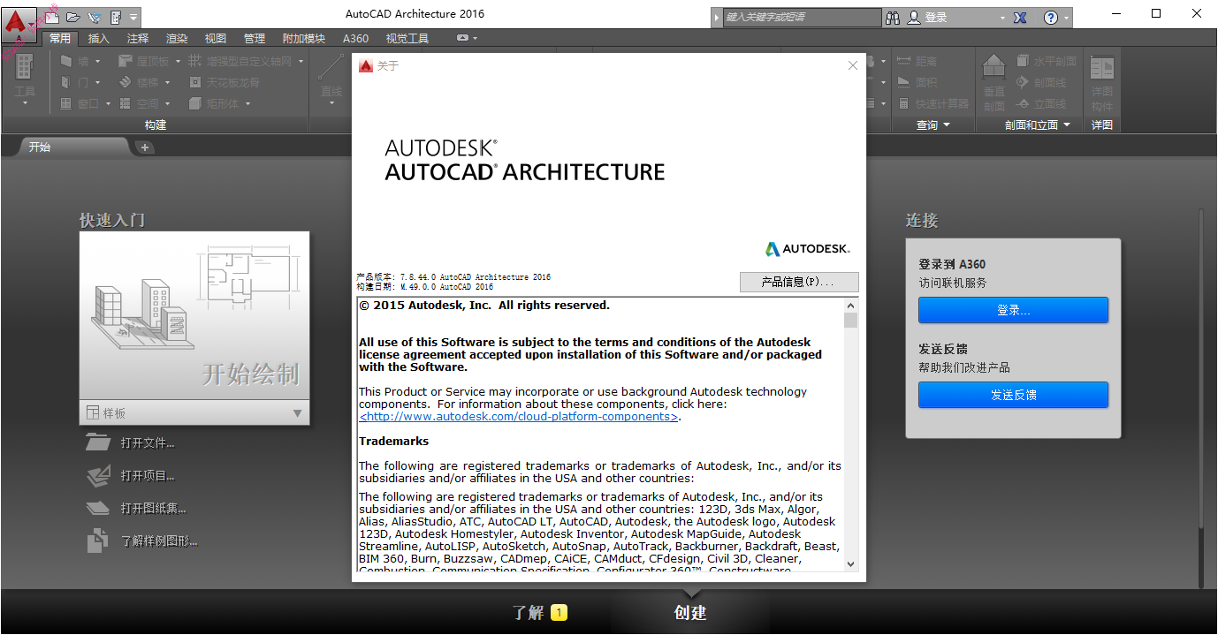
Task: Open the 快速计算器 calculator icon
Action: coord(904,103)
